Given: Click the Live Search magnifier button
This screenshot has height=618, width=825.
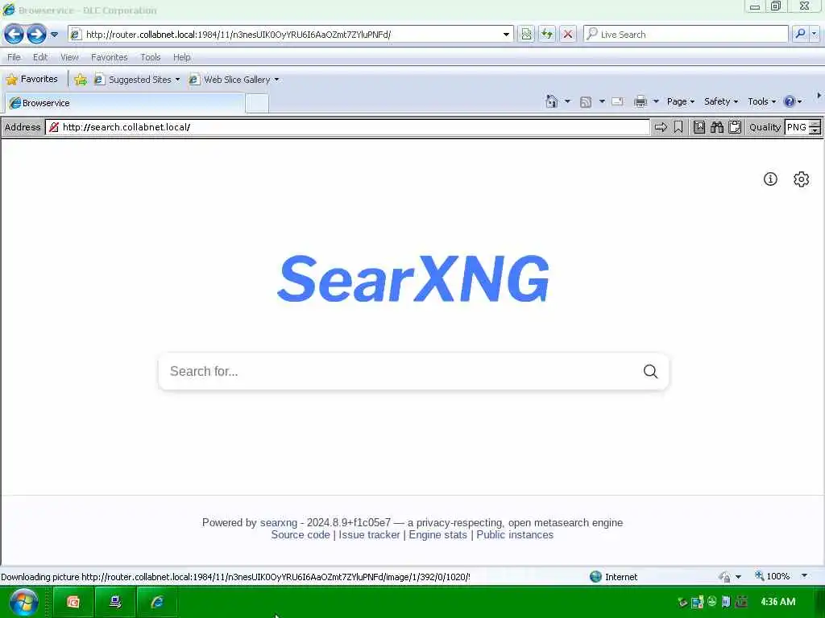Looking at the screenshot, I should pyautogui.click(x=800, y=34).
